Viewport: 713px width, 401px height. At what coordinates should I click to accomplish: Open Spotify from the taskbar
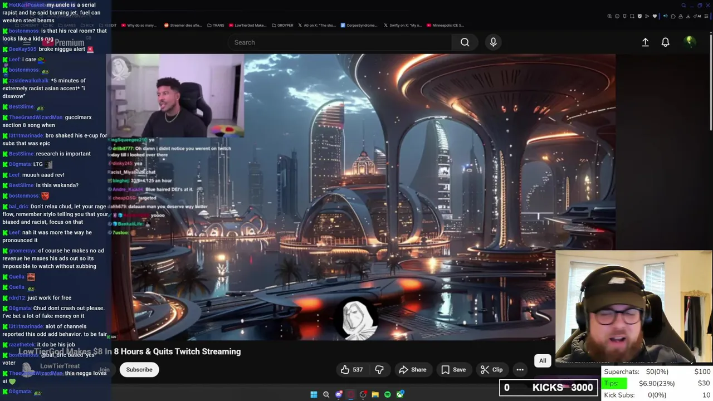pyautogui.click(x=388, y=395)
